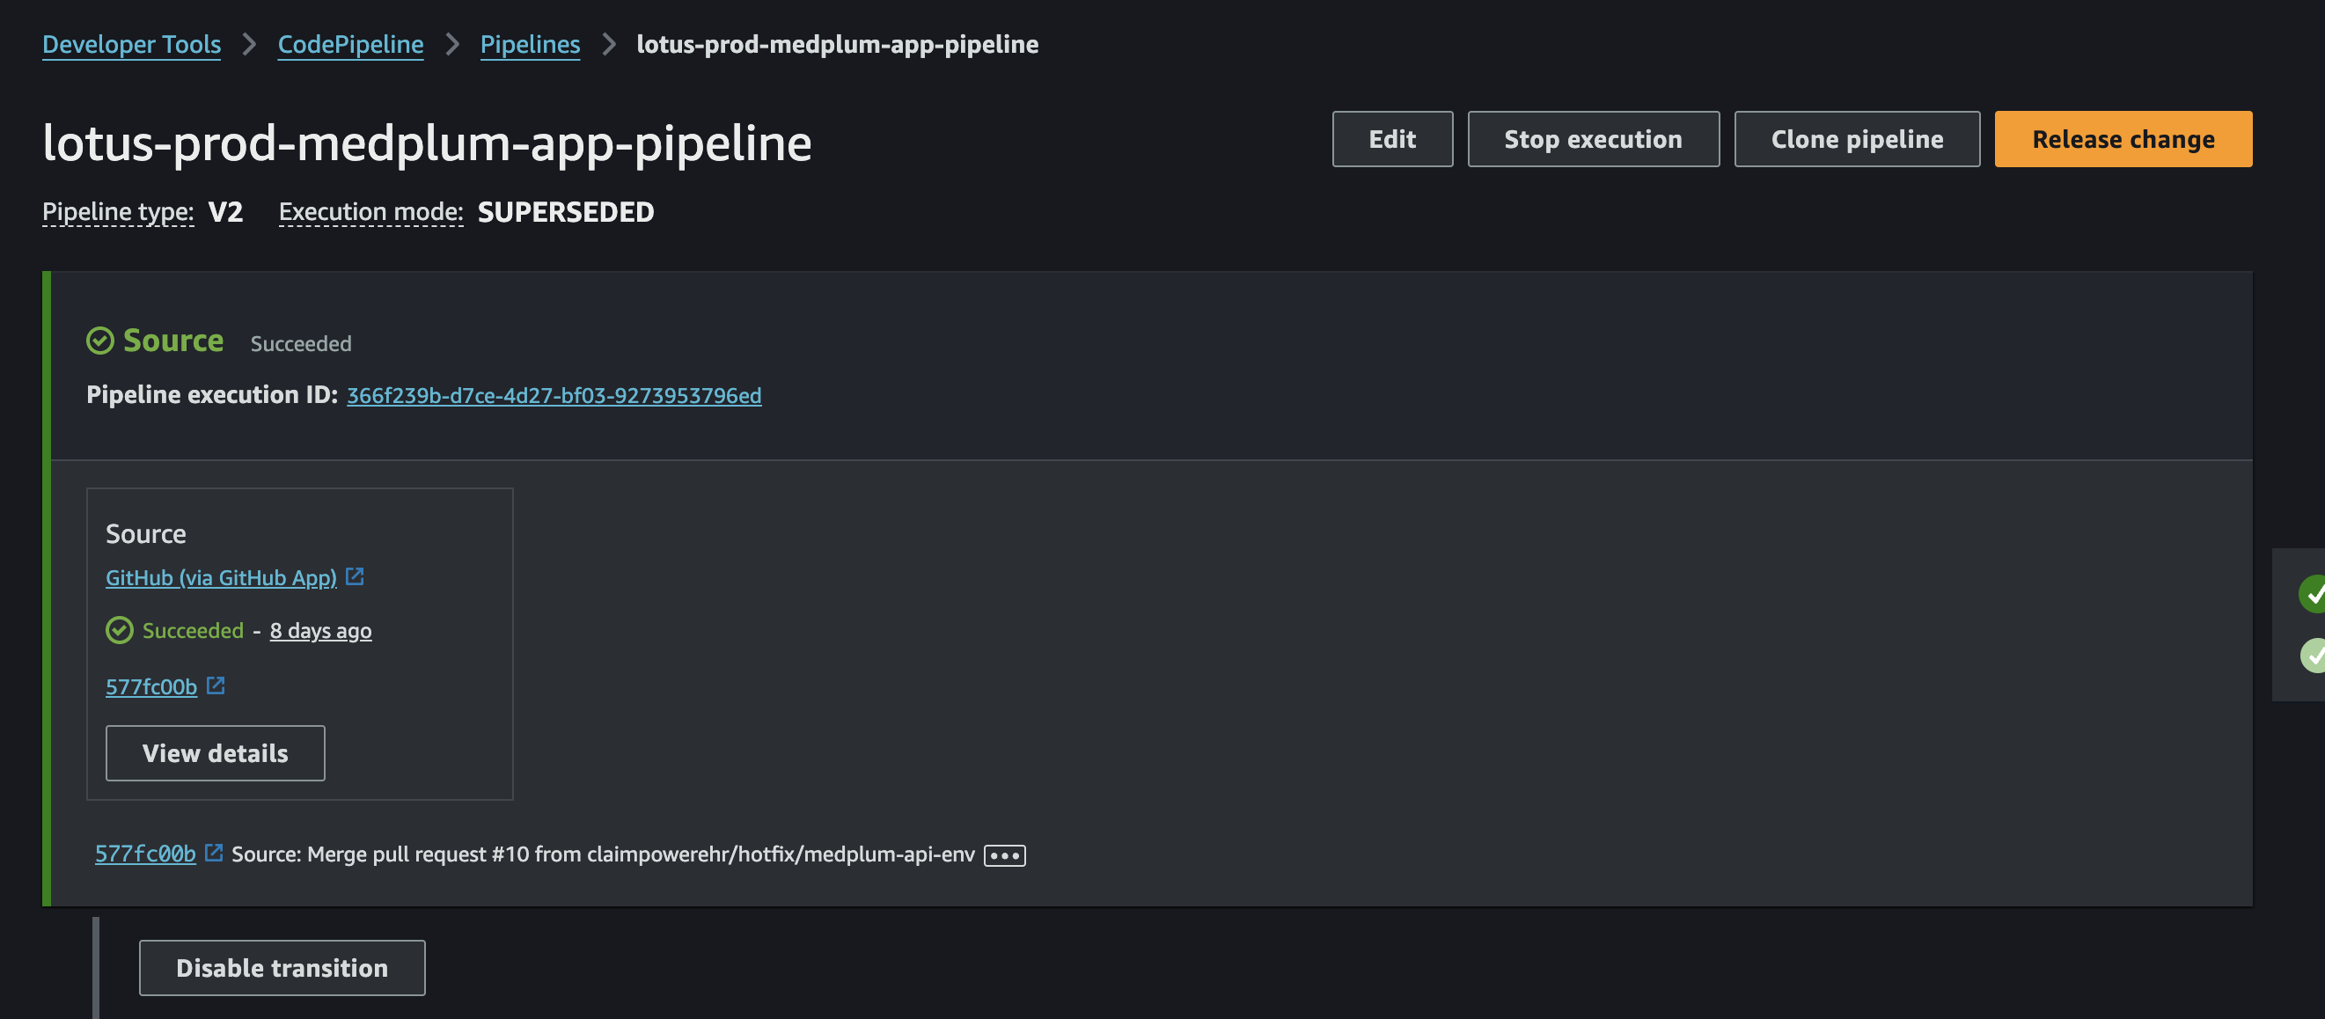Click top green checkmark in side stage navigator
Image resolution: width=2325 pixels, height=1019 pixels.
click(2314, 594)
